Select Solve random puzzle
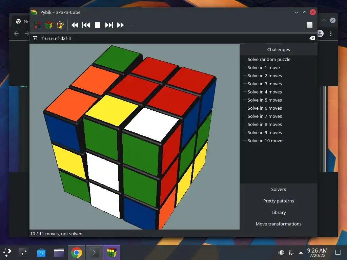 click(x=269, y=59)
